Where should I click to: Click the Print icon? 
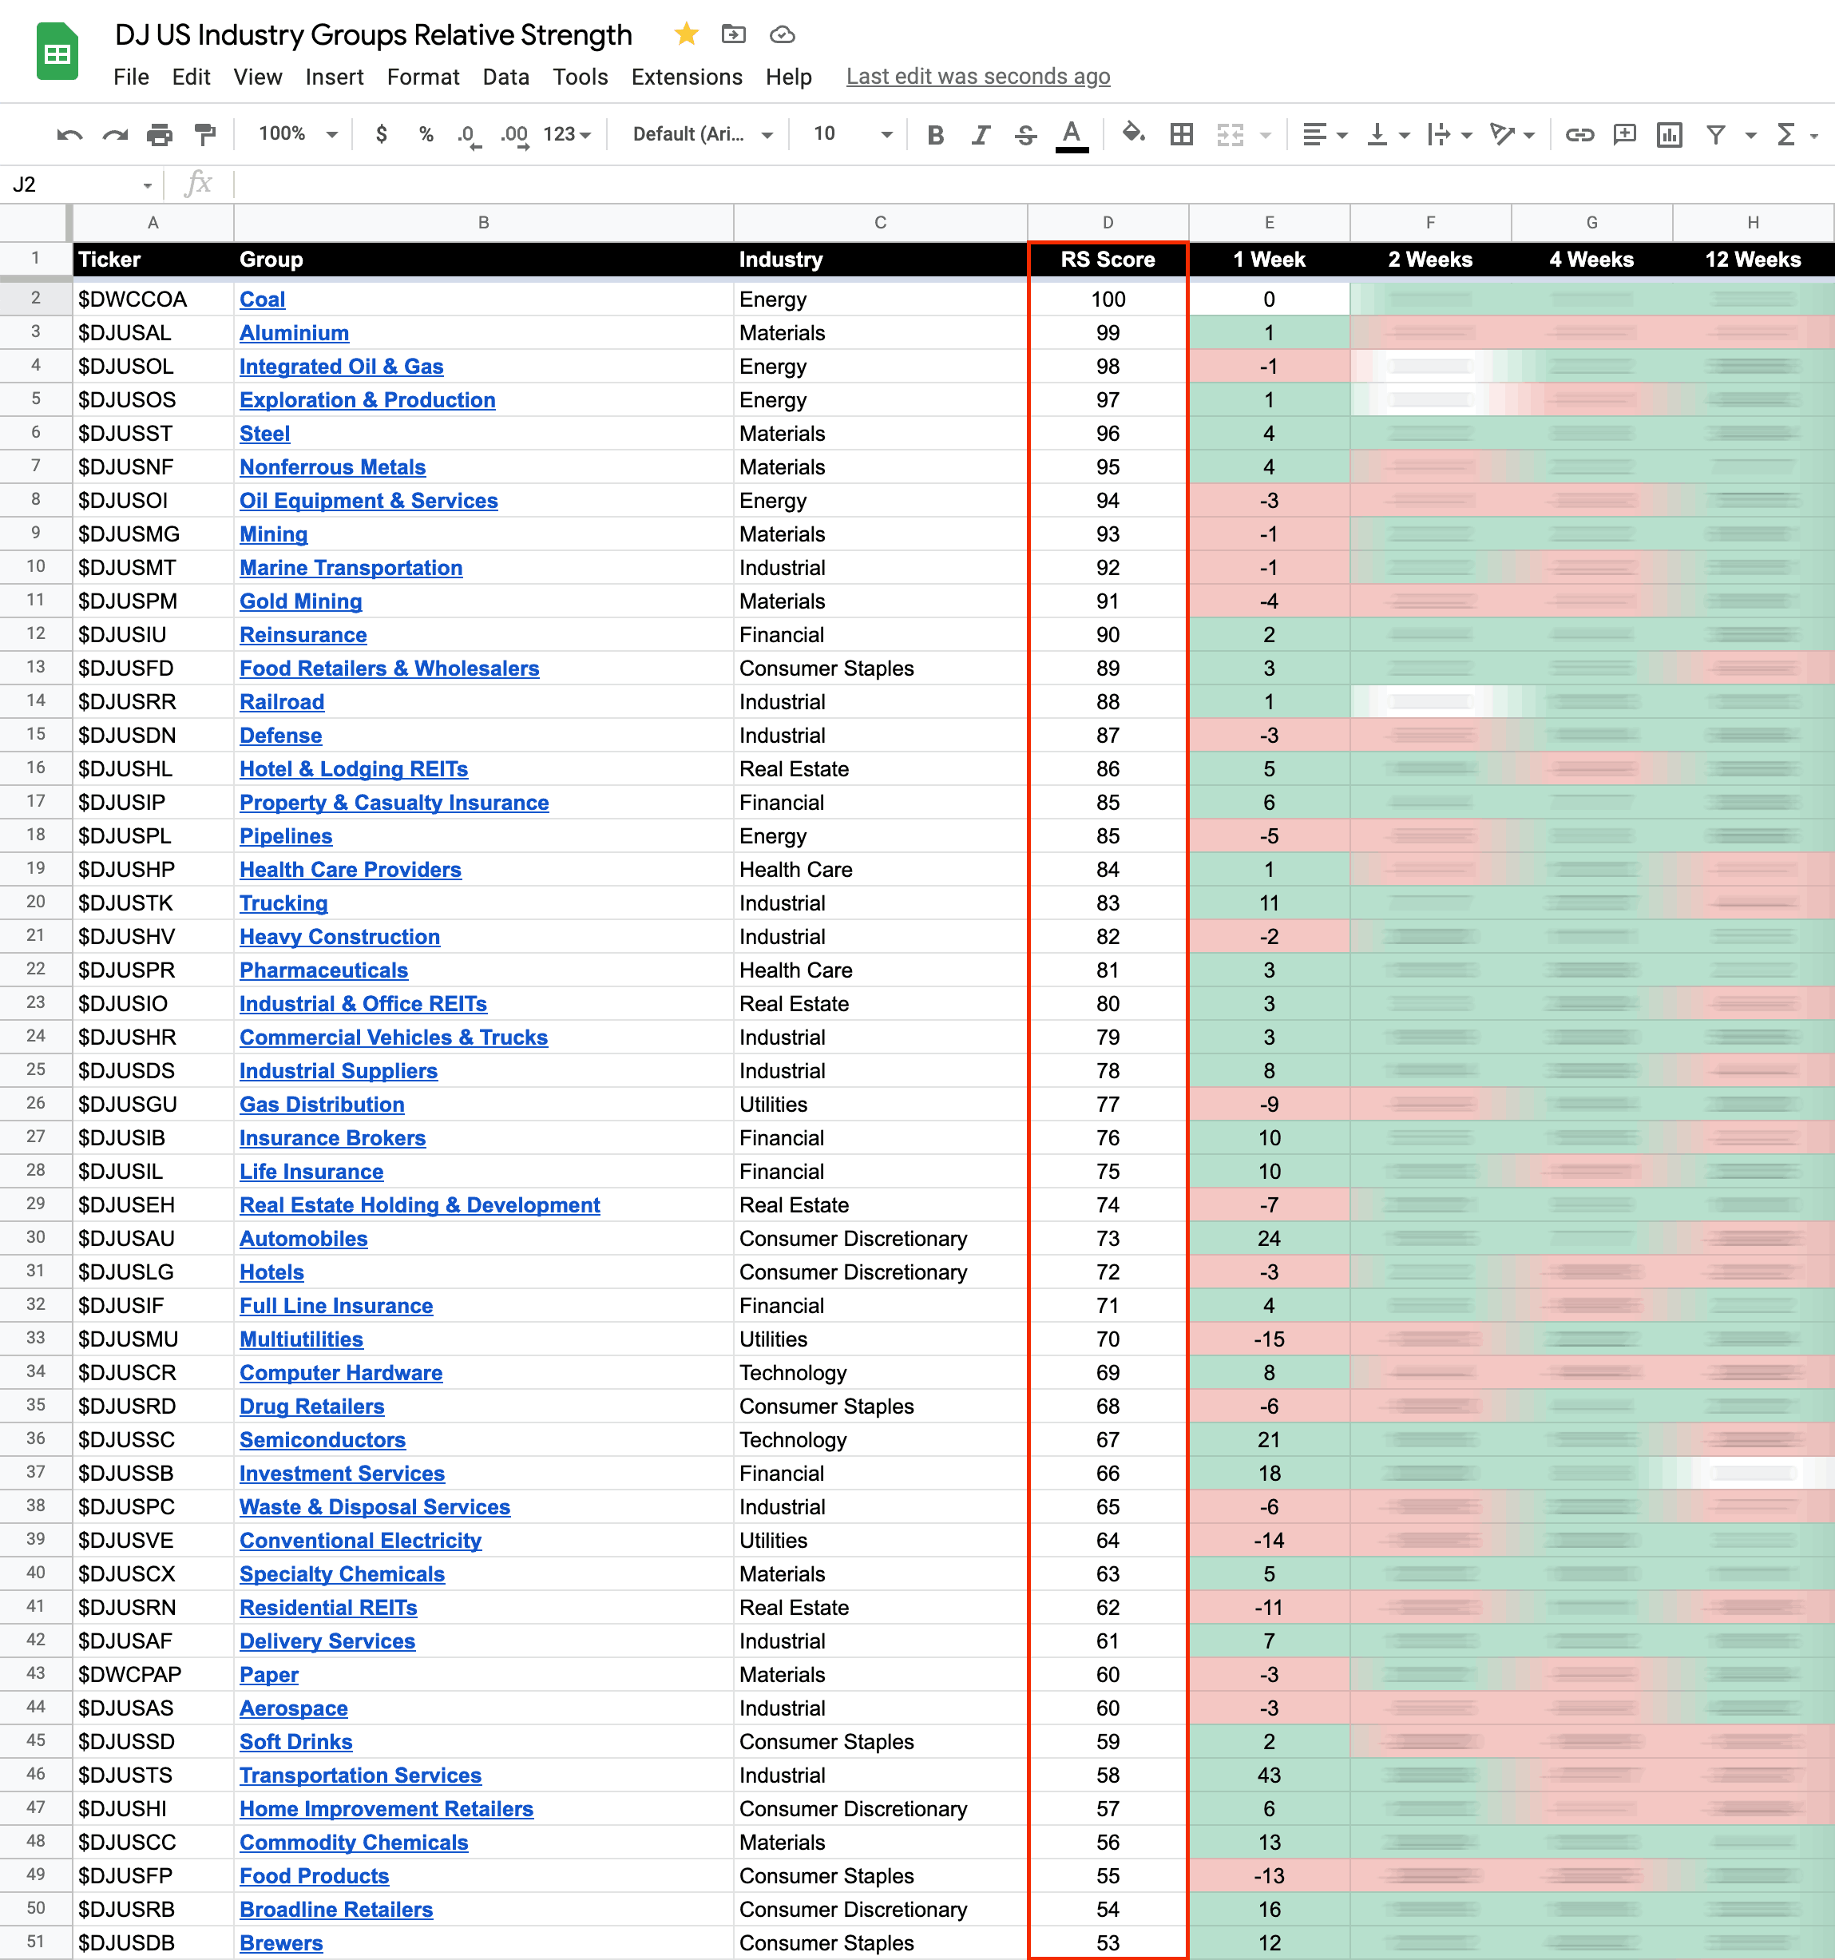(160, 134)
